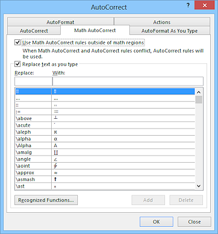
Task: Select the \asmash entry
Action: click(105, 179)
